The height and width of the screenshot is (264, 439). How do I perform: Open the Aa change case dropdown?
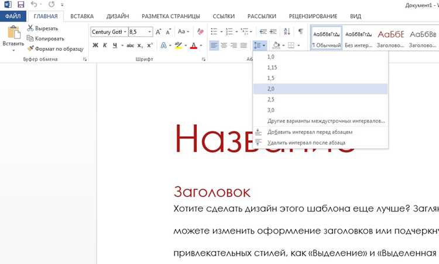[x=183, y=32]
